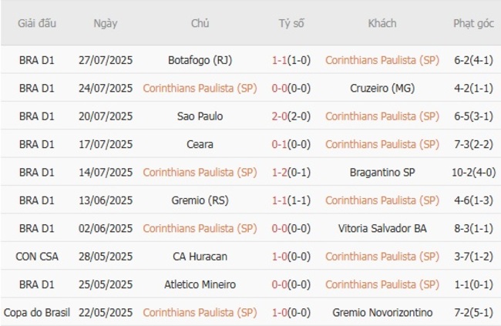
Task: Select the CON CSA league label
Action: pyautogui.click(x=36, y=257)
